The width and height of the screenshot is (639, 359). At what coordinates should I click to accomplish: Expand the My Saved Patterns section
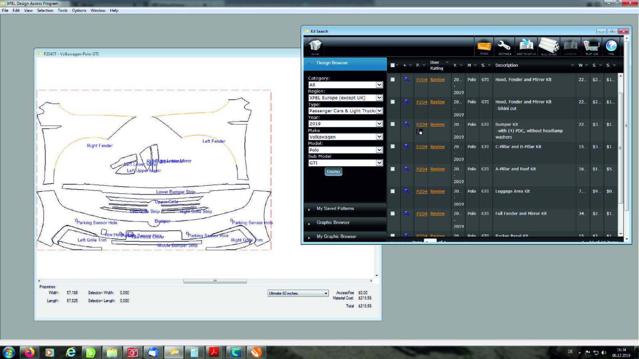click(x=335, y=209)
